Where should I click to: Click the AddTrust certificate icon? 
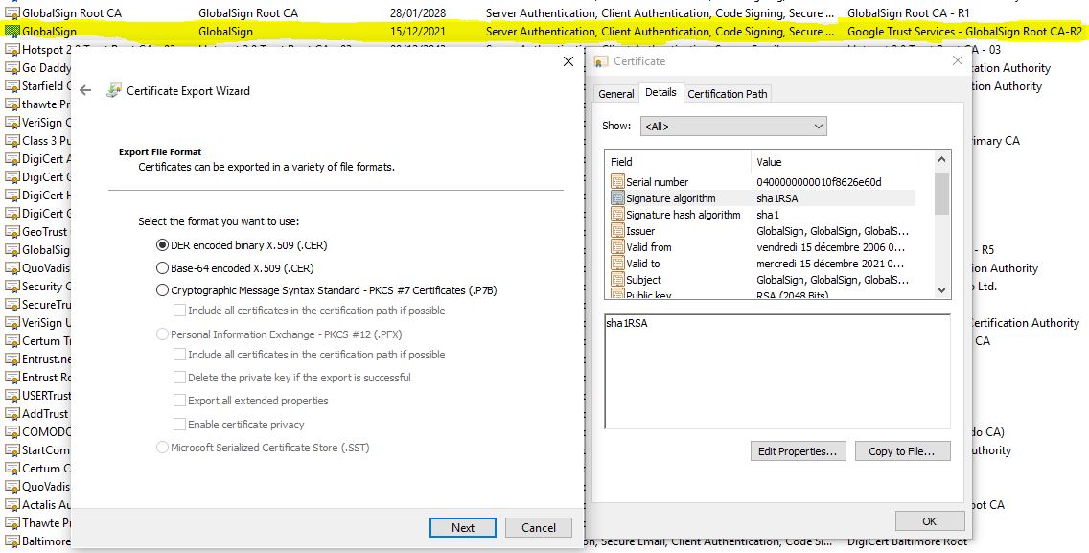point(12,413)
